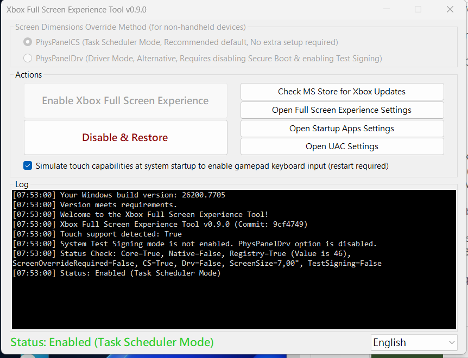Click last log line 'Status: Enabled (Task Scheduler Mode)'
Screen dimensions: 468x358
point(116,273)
